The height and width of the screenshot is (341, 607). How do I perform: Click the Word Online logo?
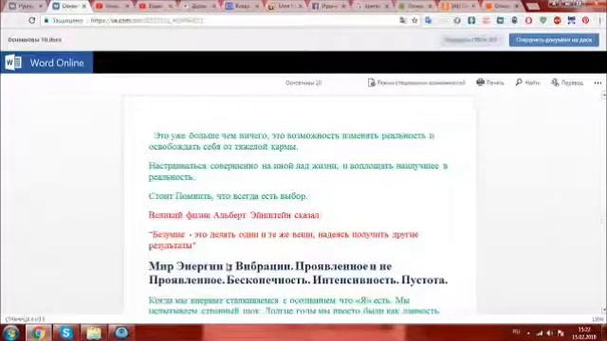pos(46,63)
